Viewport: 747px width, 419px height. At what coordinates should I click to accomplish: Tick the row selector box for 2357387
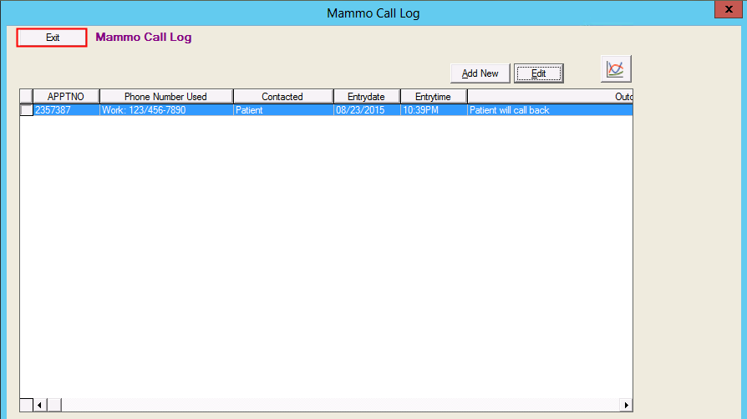[26, 110]
